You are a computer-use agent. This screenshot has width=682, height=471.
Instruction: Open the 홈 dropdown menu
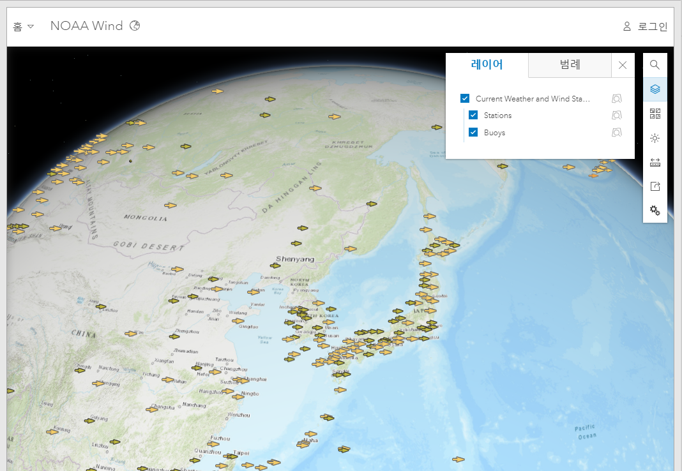point(23,27)
